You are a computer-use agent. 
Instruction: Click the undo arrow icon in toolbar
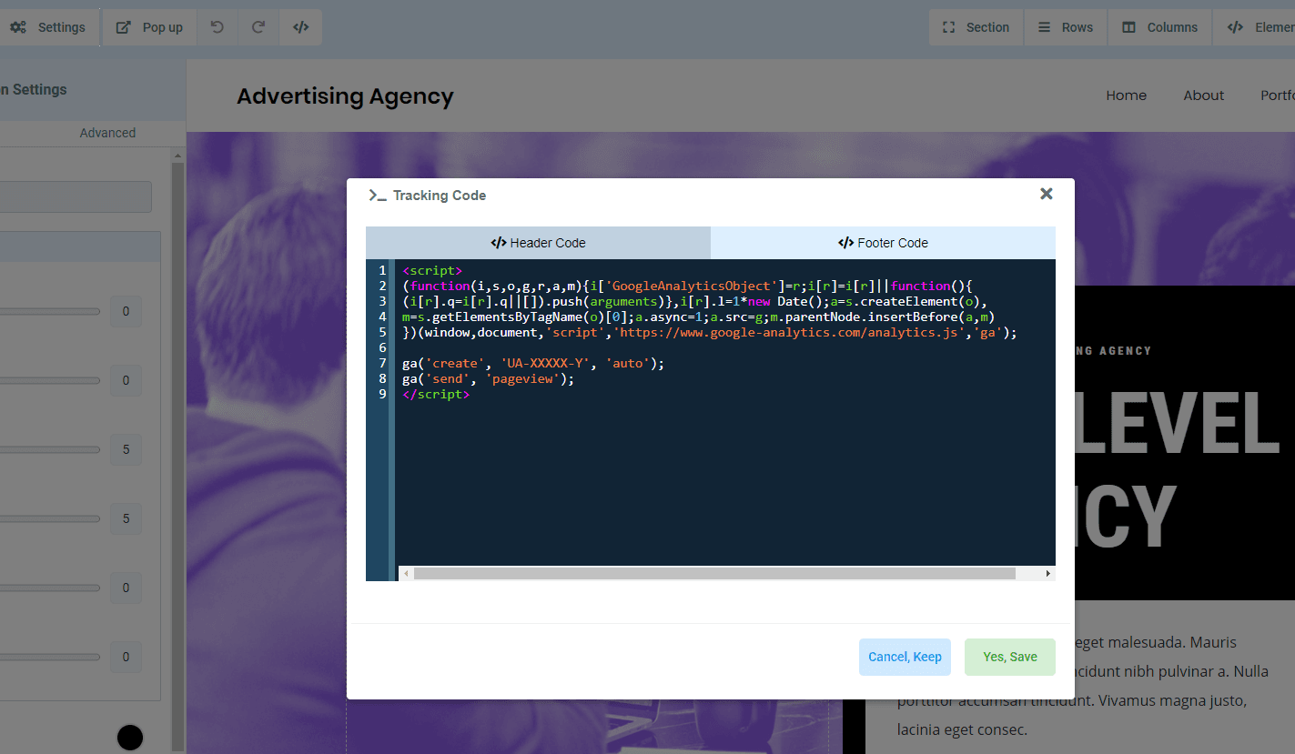point(217,27)
